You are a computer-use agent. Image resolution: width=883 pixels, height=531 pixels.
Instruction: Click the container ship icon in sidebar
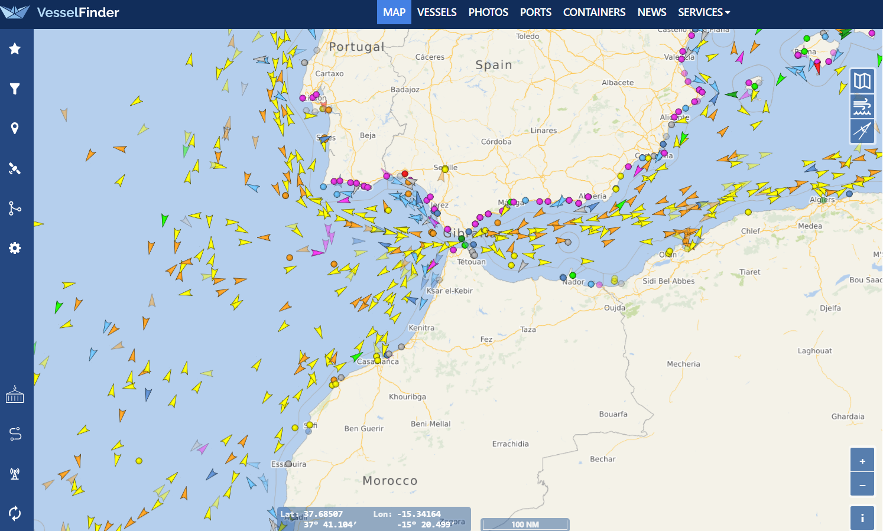click(15, 395)
